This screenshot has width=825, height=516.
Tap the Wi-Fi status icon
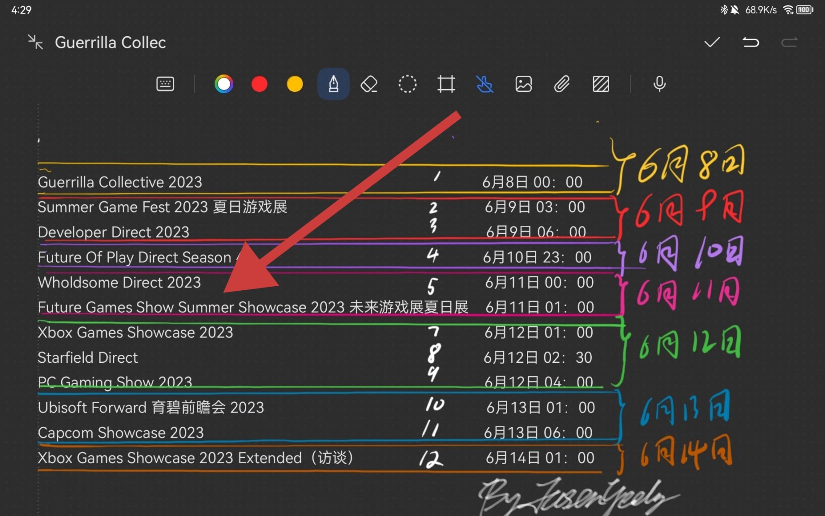click(788, 9)
